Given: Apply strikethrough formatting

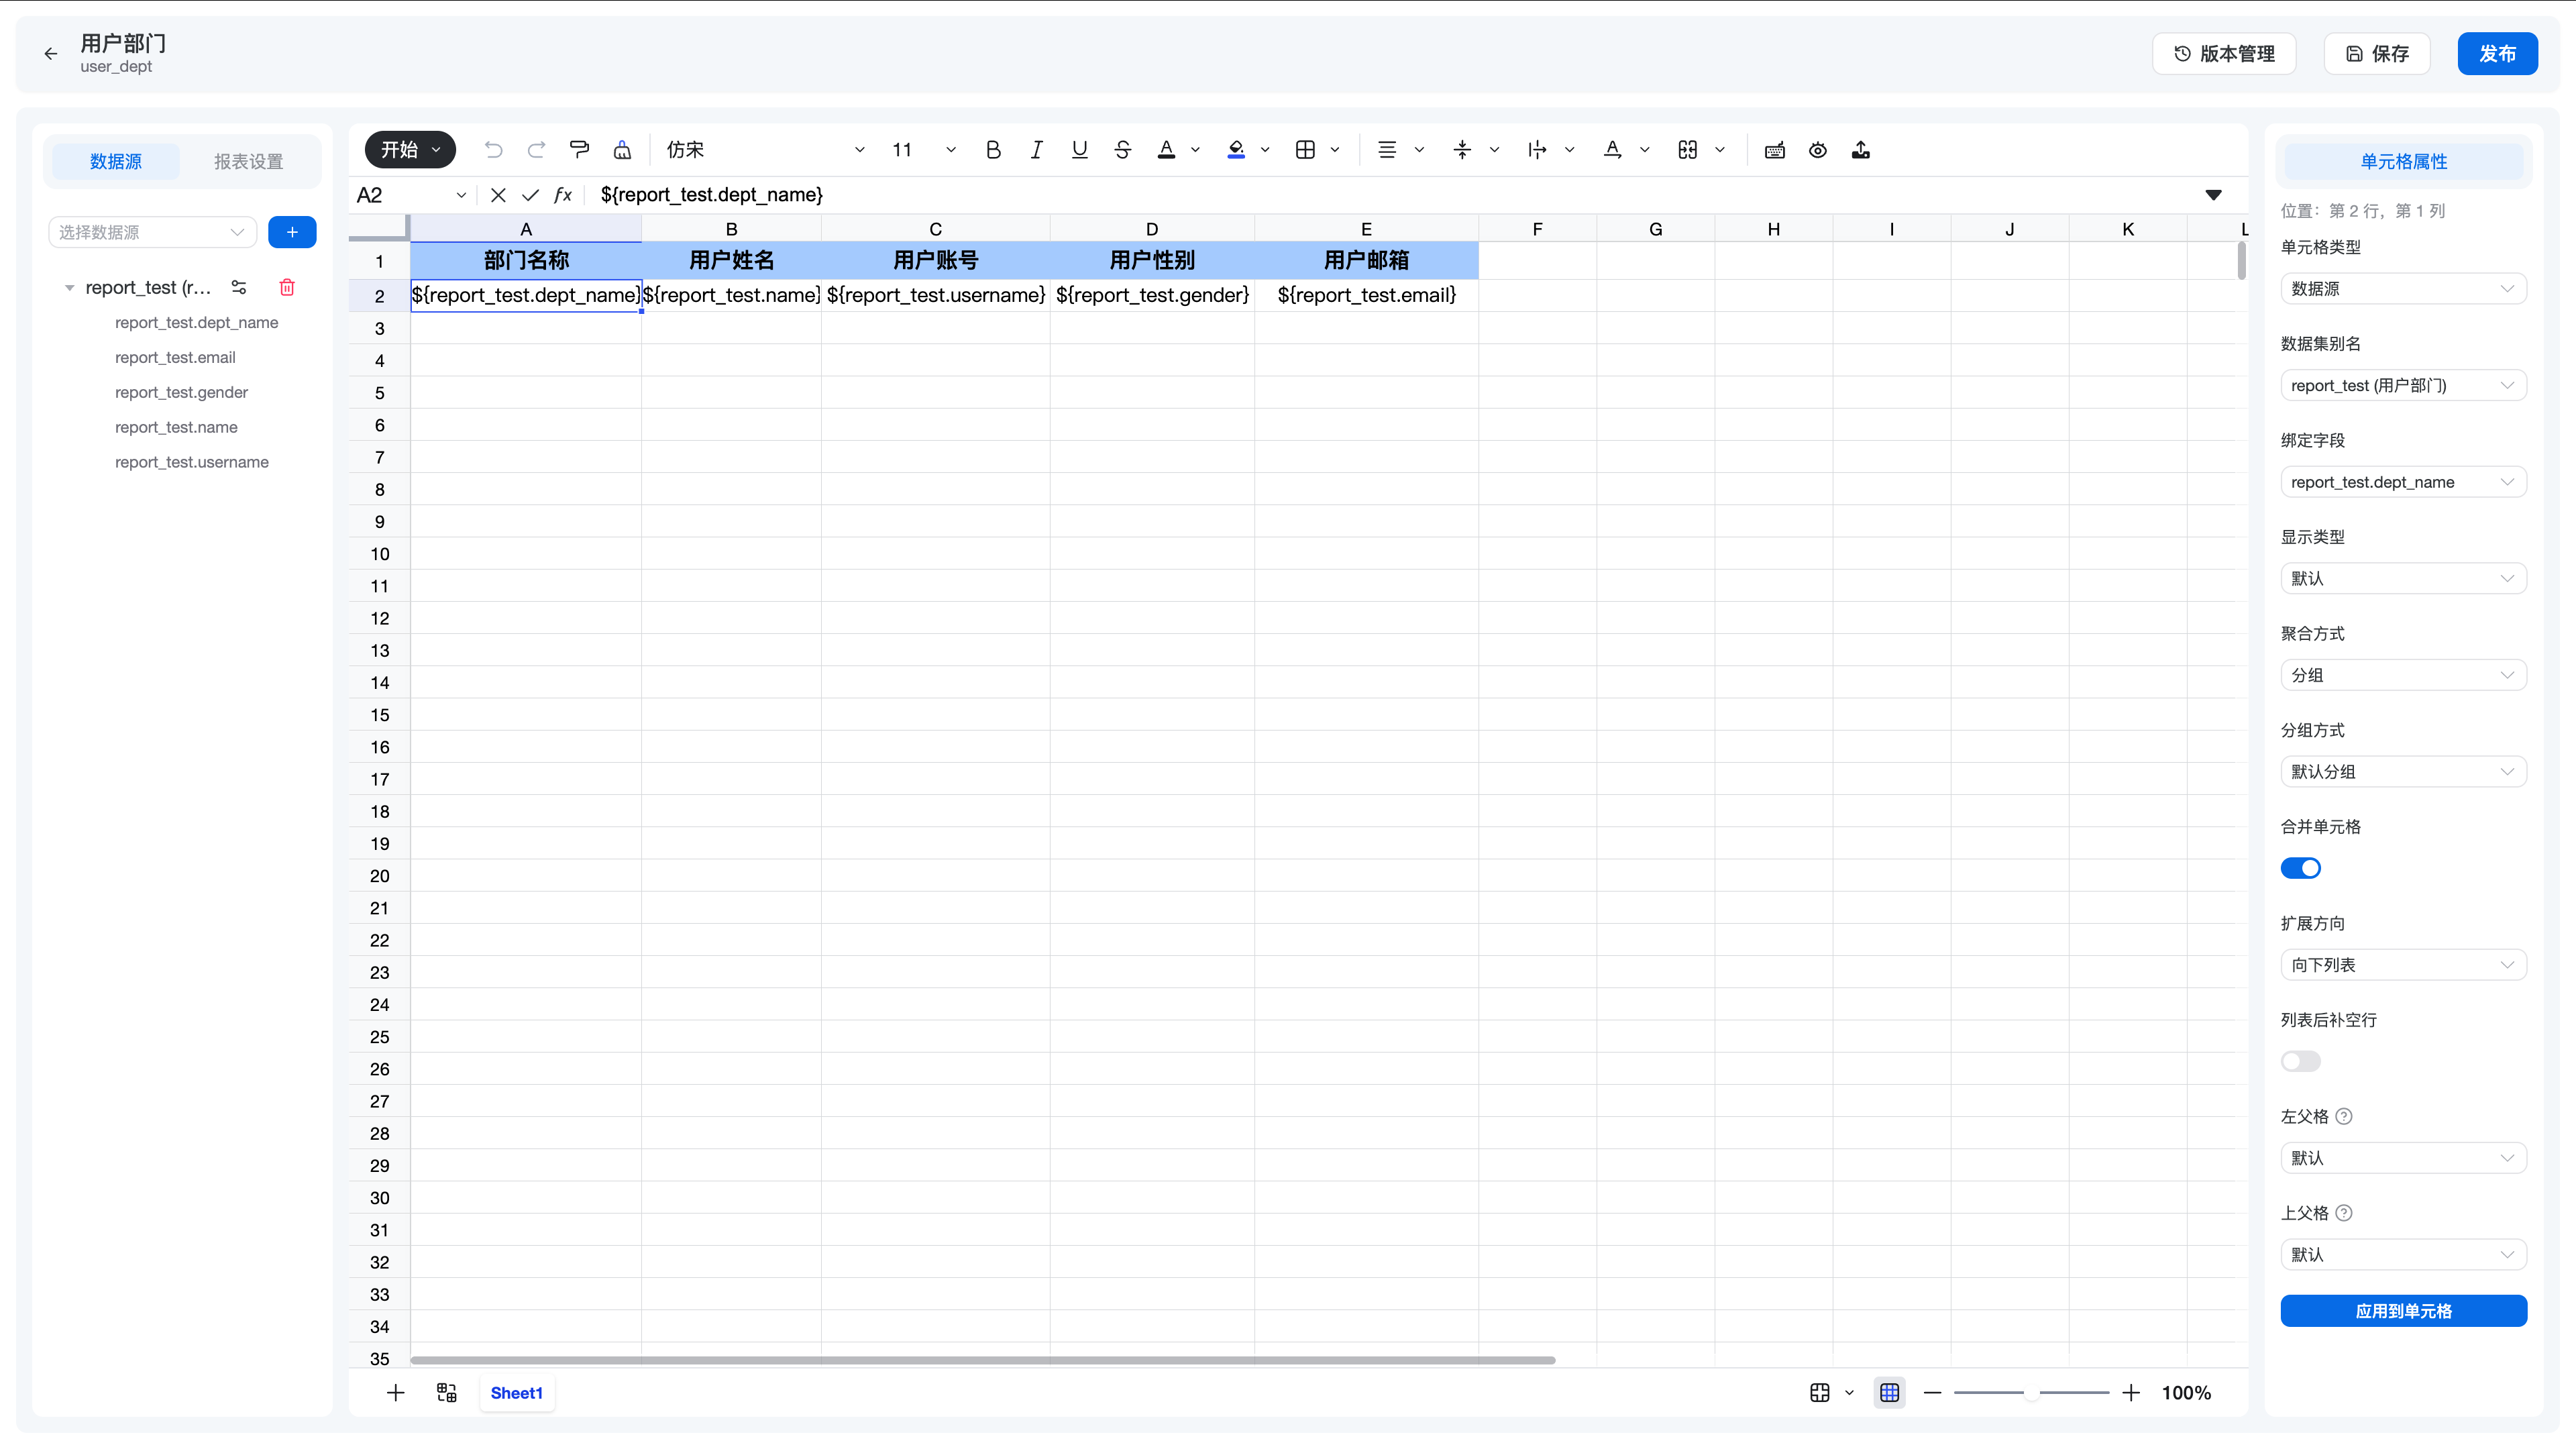Looking at the screenshot, I should [x=1122, y=150].
